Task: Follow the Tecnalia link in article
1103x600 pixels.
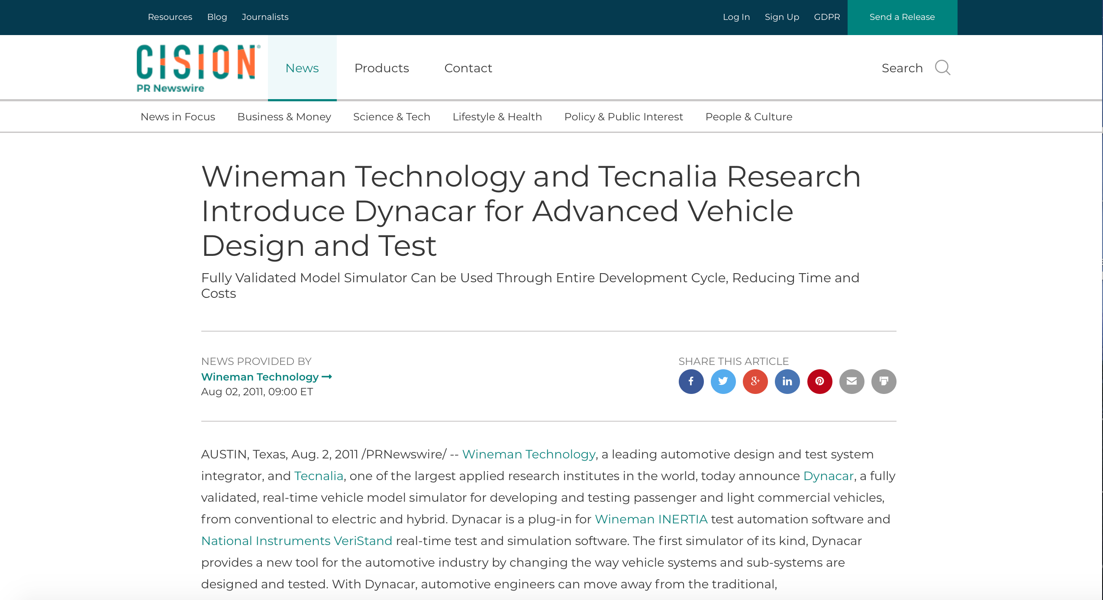Action: pos(319,476)
